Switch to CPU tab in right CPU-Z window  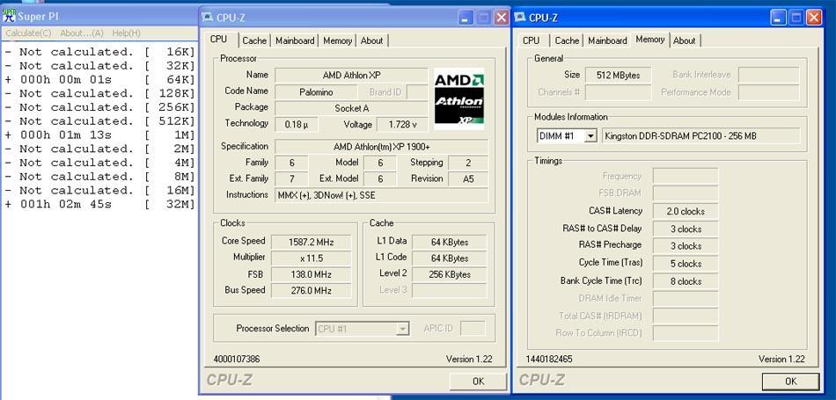coord(531,40)
